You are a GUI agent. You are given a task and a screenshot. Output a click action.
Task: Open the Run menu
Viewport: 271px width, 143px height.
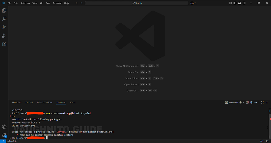pyautogui.click(x=48, y=3)
